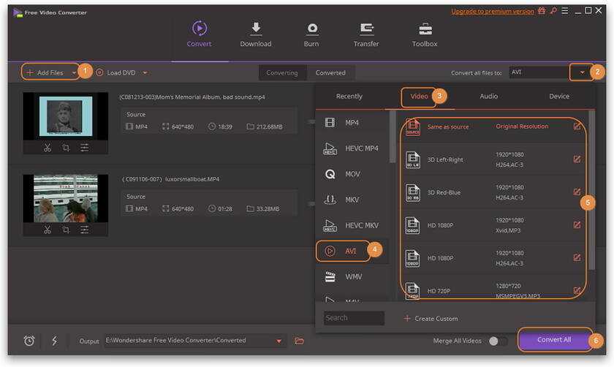The height and width of the screenshot is (367, 614).
Task: Switch to the Audio tab
Action: pyautogui.click(x=489, y=97)
